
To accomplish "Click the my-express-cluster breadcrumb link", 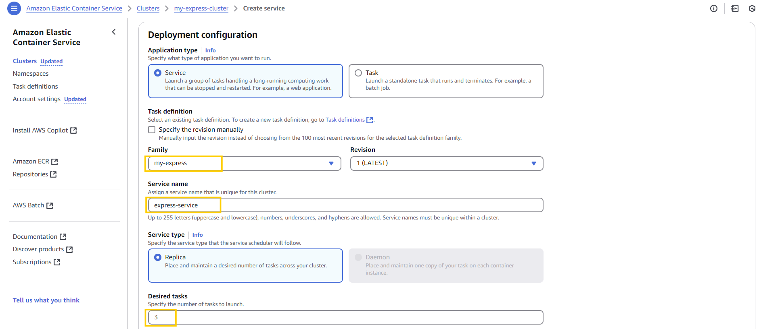I will pos(201,8).
